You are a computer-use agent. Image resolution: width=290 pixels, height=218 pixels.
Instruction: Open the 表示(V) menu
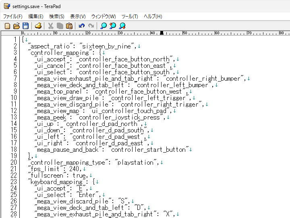[x=78, y=17]
